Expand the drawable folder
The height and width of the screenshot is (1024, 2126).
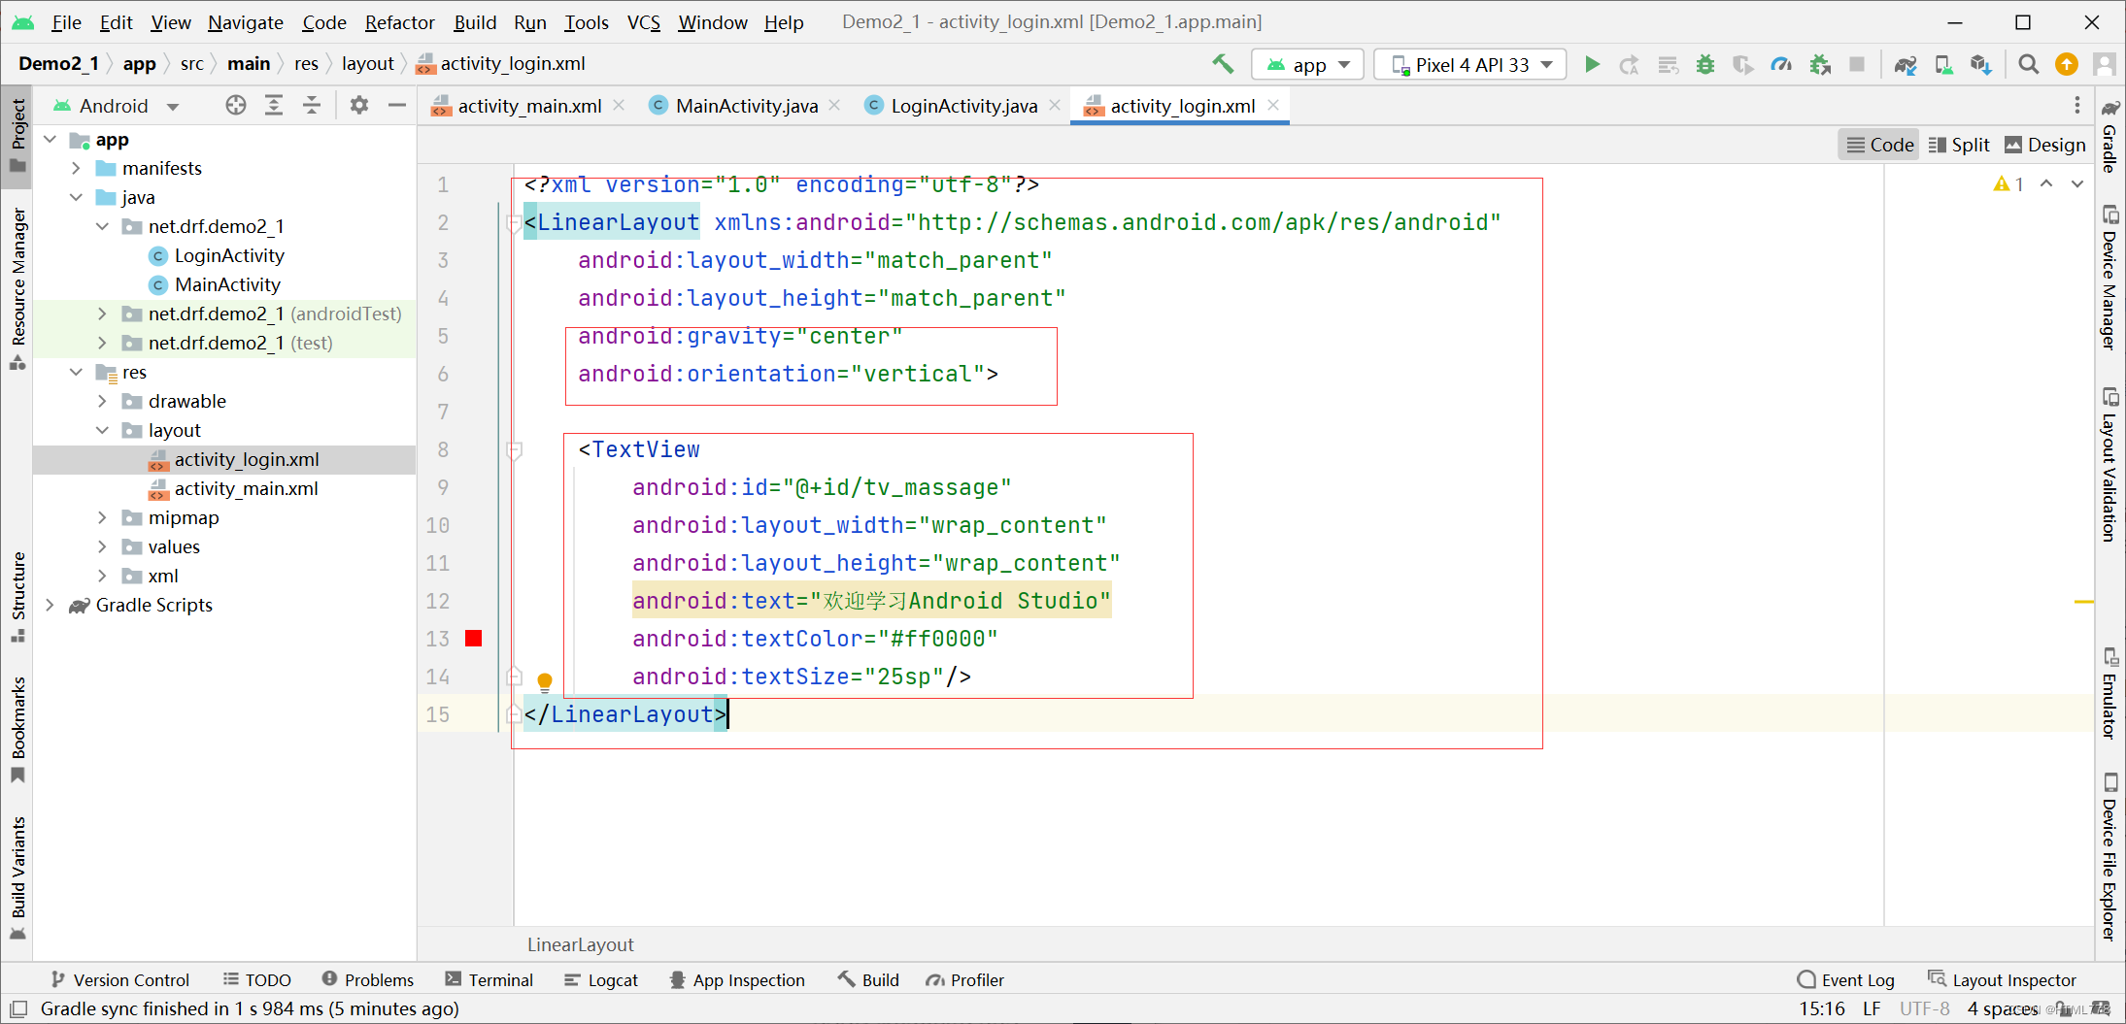coord(103,401)
